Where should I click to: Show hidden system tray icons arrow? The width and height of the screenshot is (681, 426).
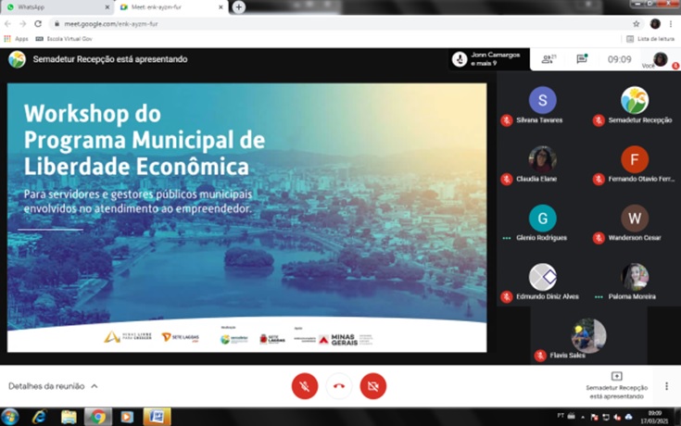click(x=583, y=418)
